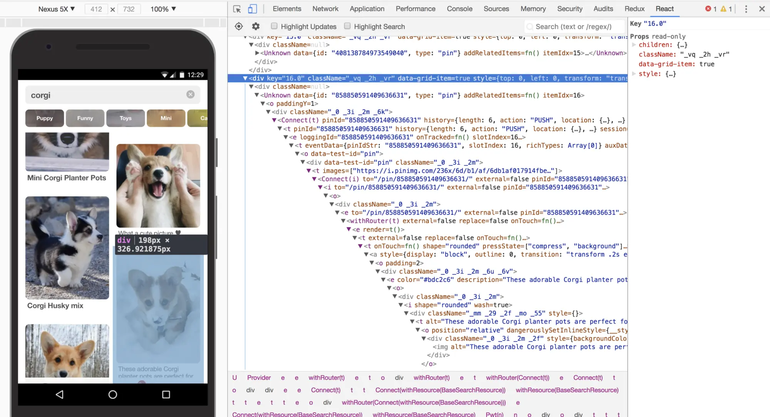Open the DevTools three-dot menu

(746, 9)
